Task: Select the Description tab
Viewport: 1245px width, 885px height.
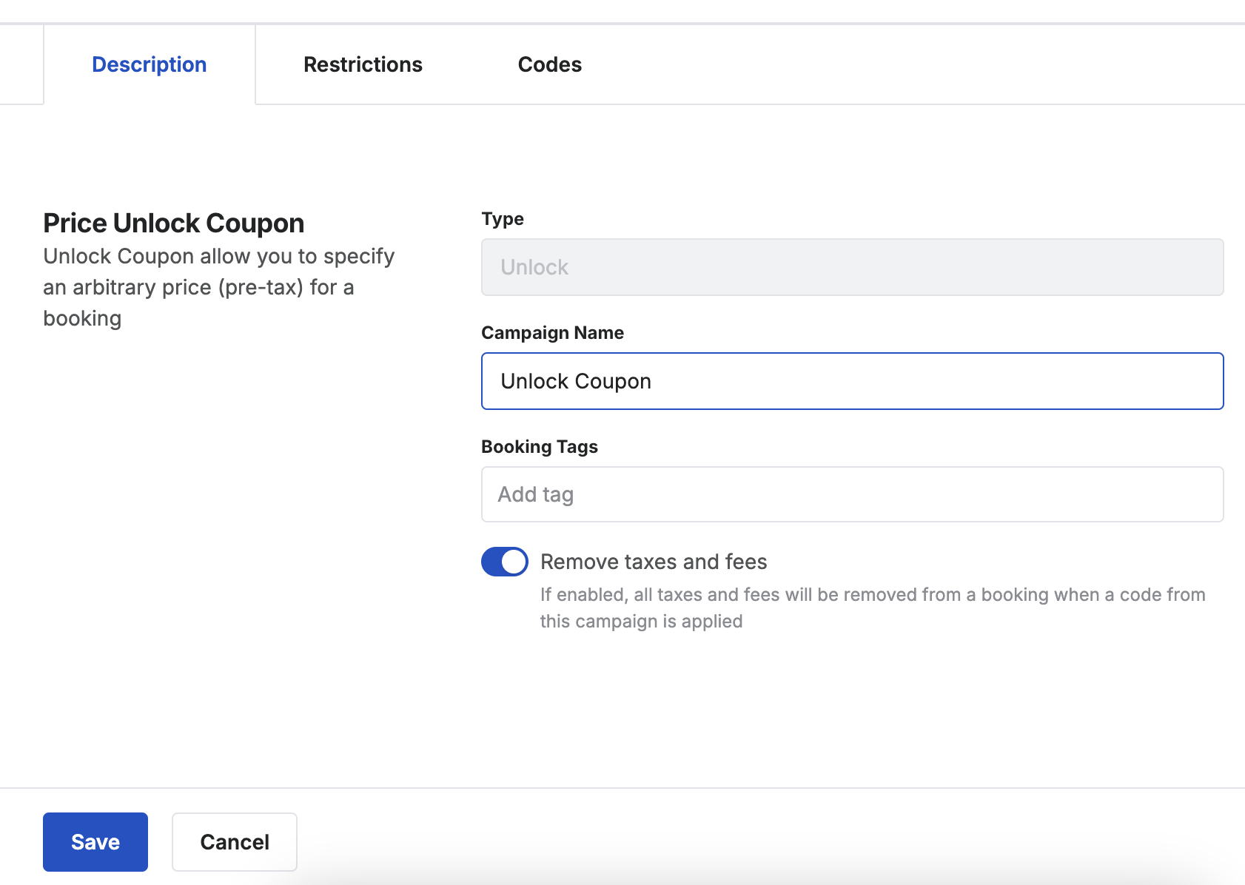Action: (x=150, y=65)
